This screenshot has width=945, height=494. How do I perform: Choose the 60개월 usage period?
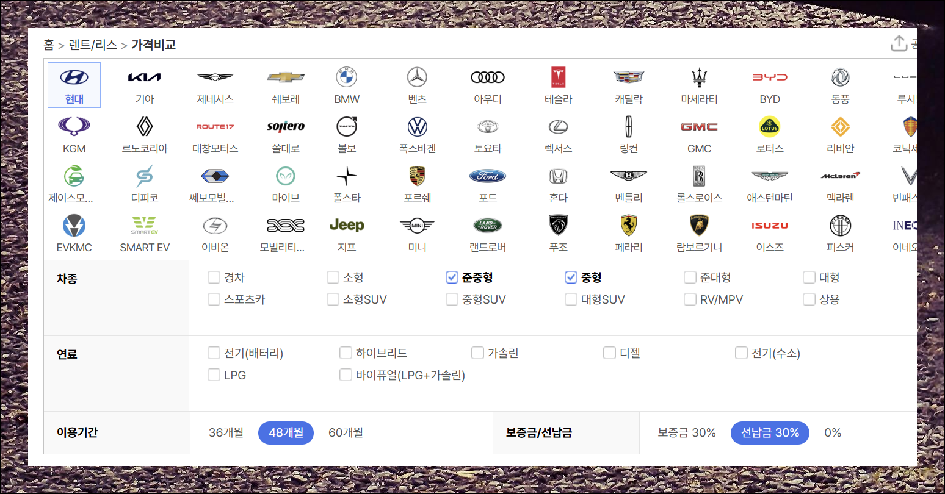[346, 432]
